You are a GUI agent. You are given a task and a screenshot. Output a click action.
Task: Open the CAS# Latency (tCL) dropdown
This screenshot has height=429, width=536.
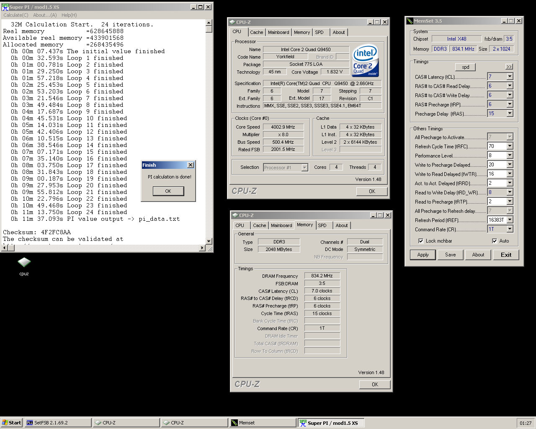tap(510, 77)
